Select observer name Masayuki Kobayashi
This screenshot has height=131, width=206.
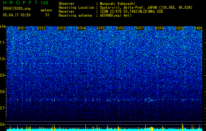118,4
